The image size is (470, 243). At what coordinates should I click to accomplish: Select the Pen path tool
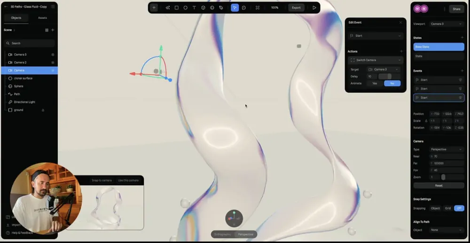pos(221,8)
